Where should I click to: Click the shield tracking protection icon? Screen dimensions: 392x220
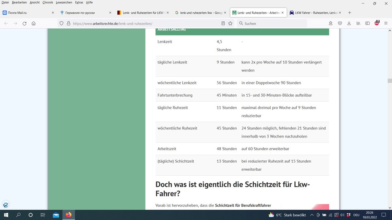pos(62,23)
